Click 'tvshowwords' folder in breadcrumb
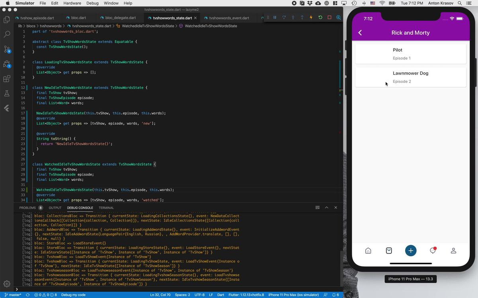This screenshot has width=478, height=298. (51, 26)
